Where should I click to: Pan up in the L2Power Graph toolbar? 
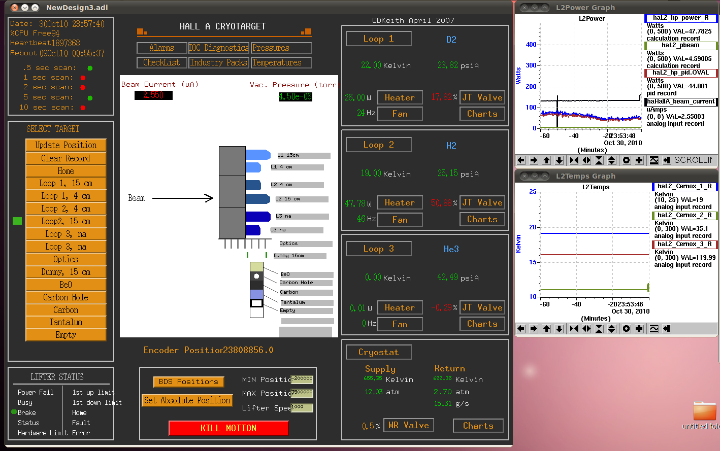coord(546,160)
